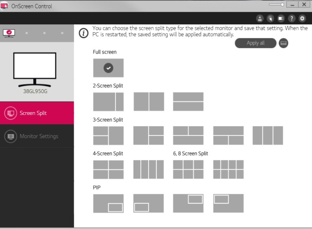Open the help question mark icon
Screen dimensions: 312x229
click(292, 19)
